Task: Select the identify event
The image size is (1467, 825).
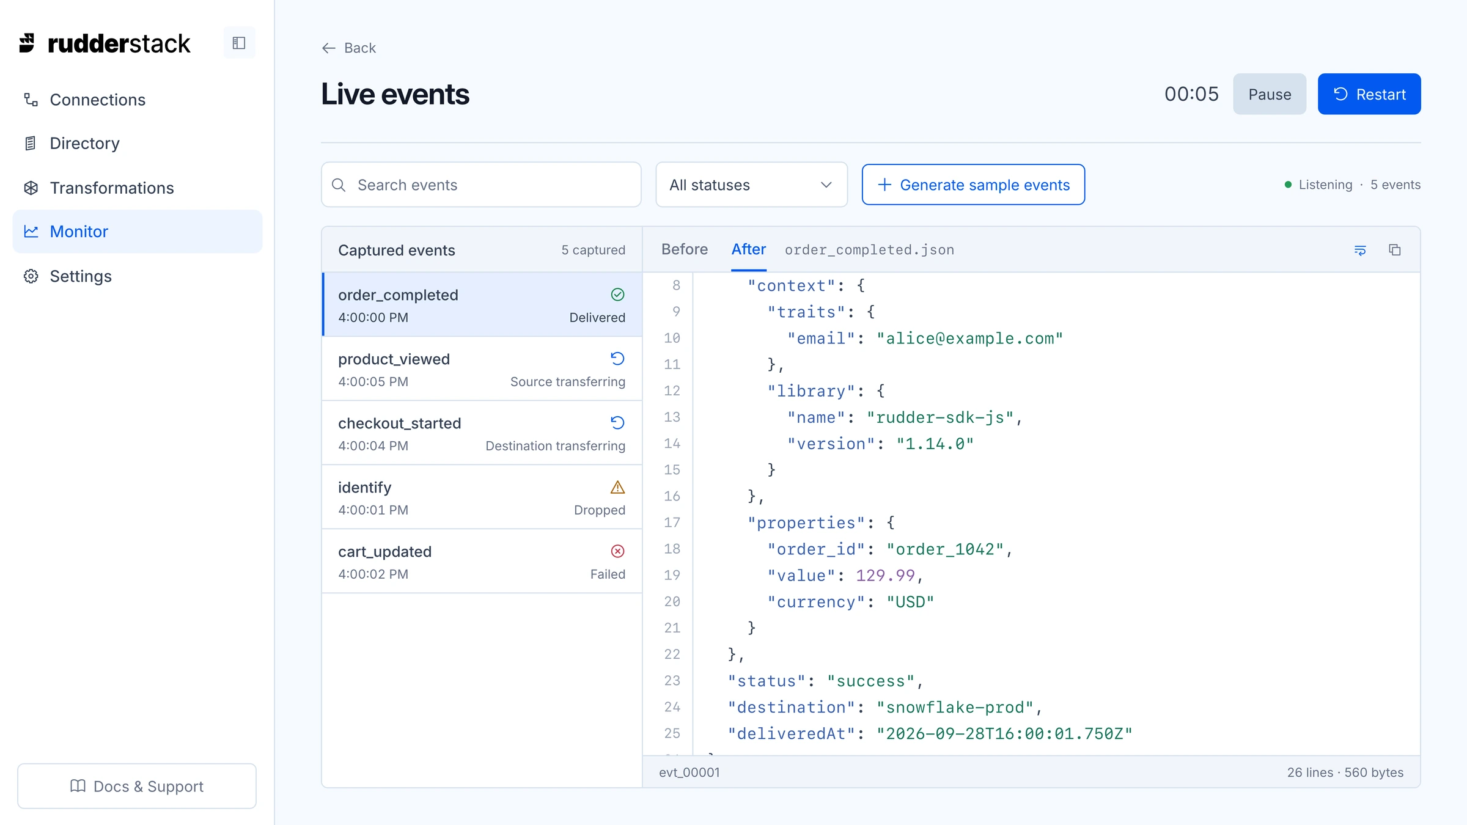Action: coord(482,497)
